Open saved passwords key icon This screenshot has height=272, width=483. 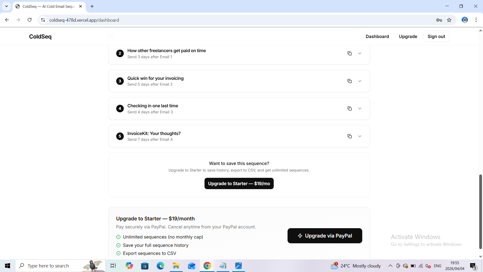(439, 20)
